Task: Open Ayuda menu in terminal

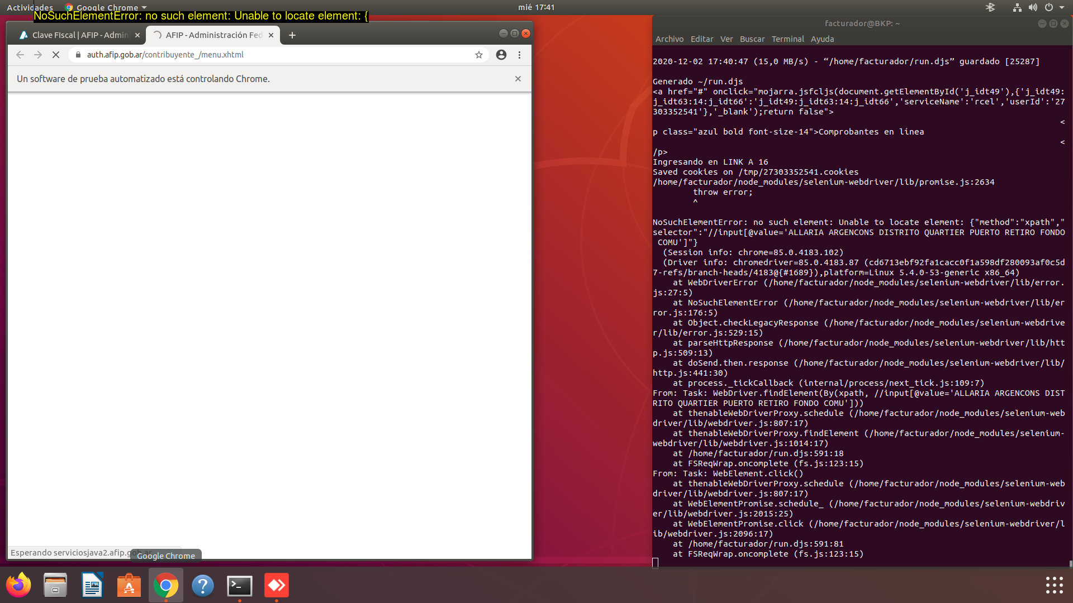Action: [x=823, y=39]
